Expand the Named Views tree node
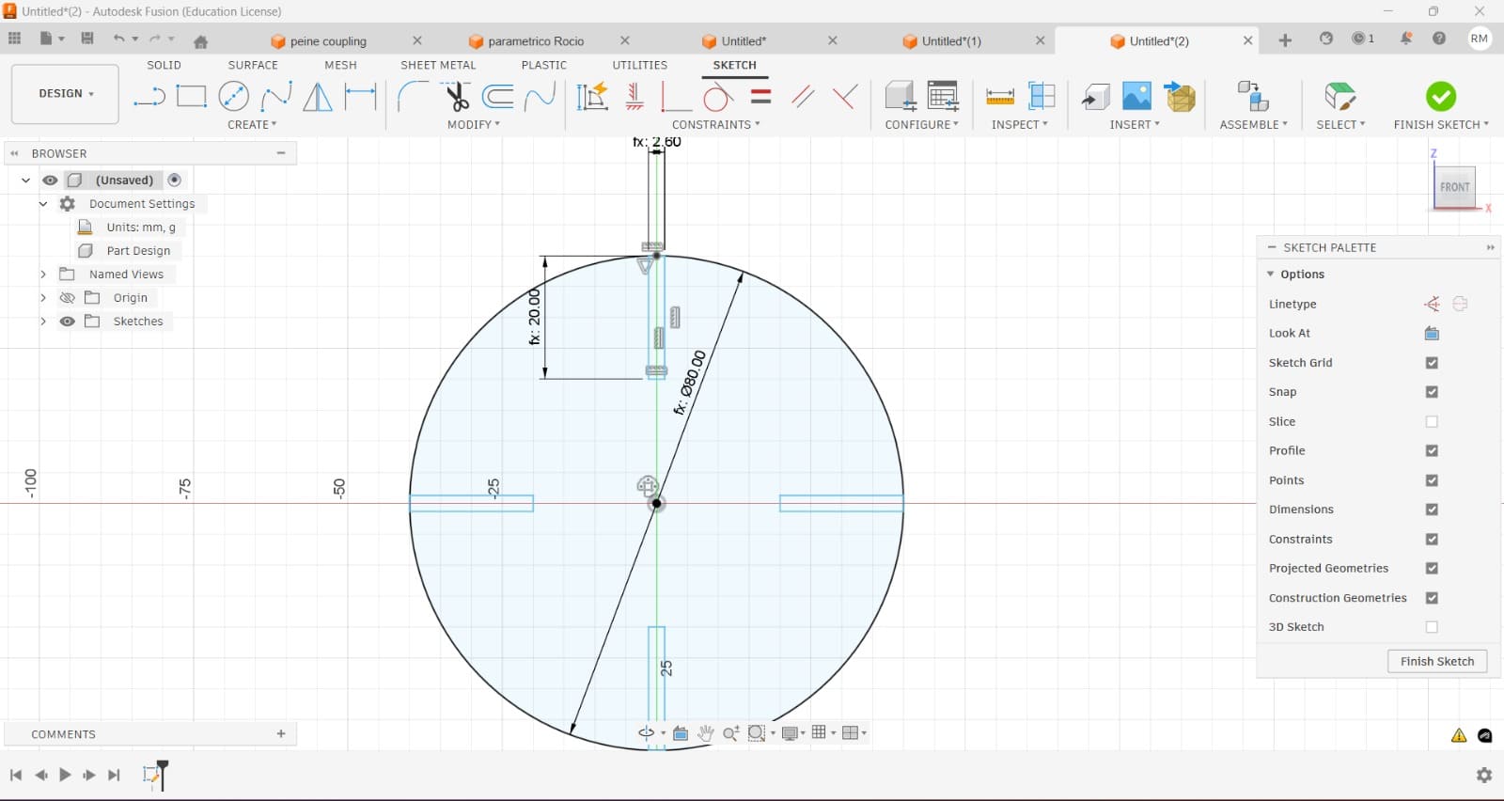Image resolution: width=1504 pixels, height=801 pixels. 42,275
